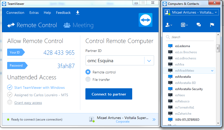Viewport: 224px width, 130px height.
Task: Click esLos Brocheros computer icon
Action: pyautogui.click(x=170, y=52)
